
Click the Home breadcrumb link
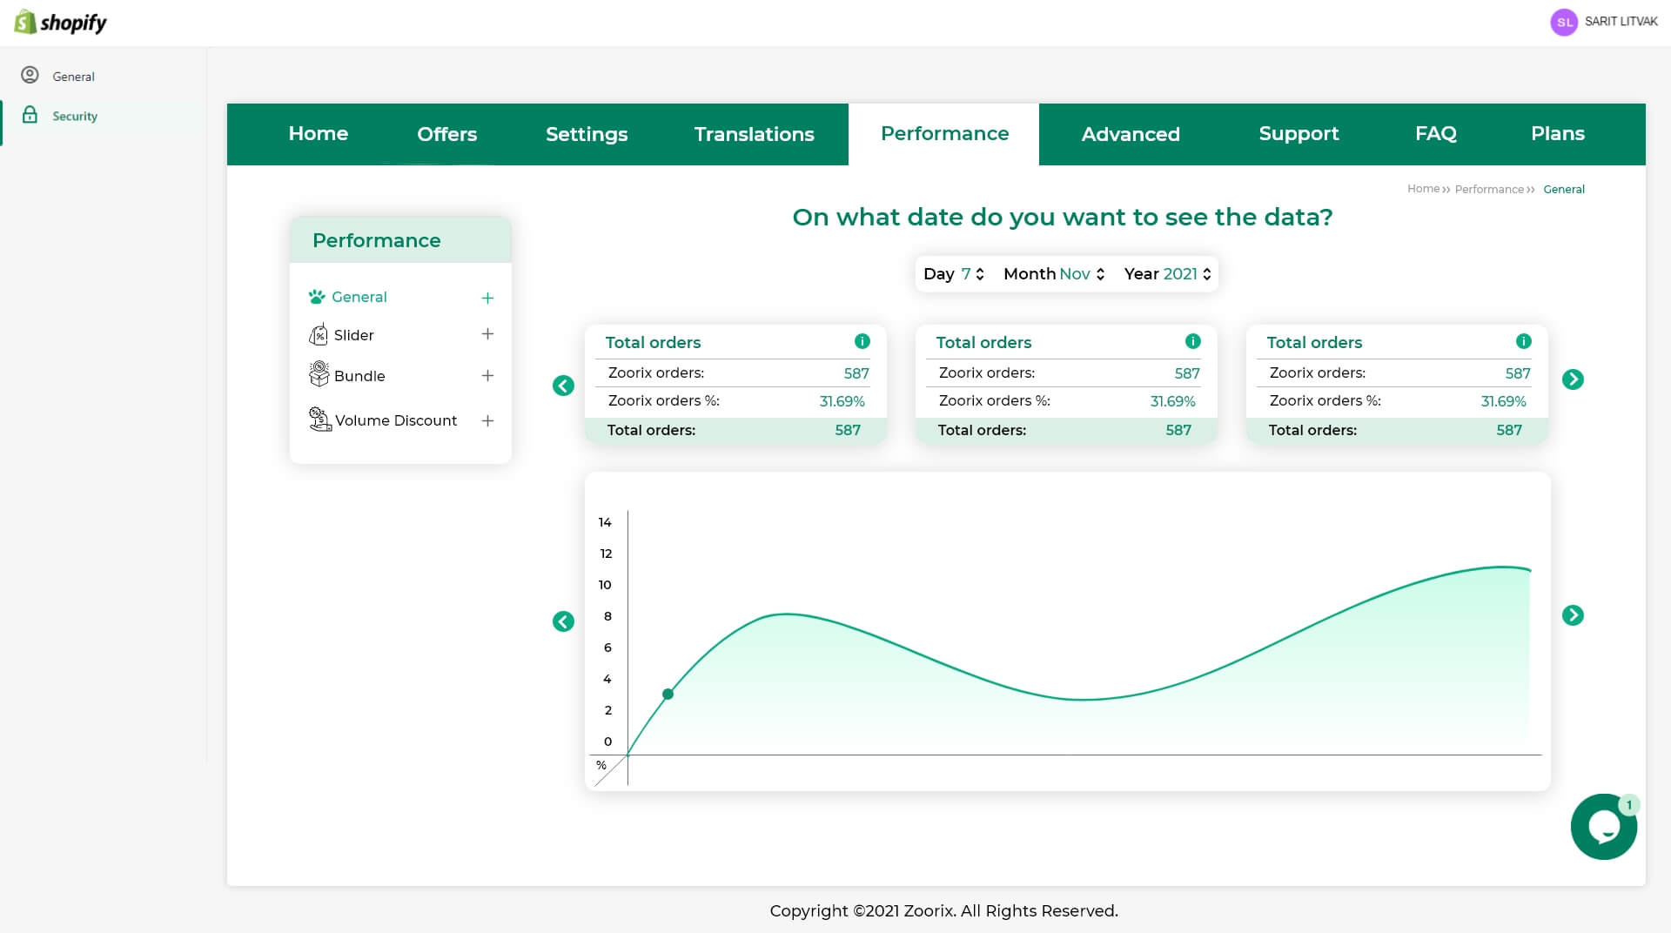(1423, 189)
